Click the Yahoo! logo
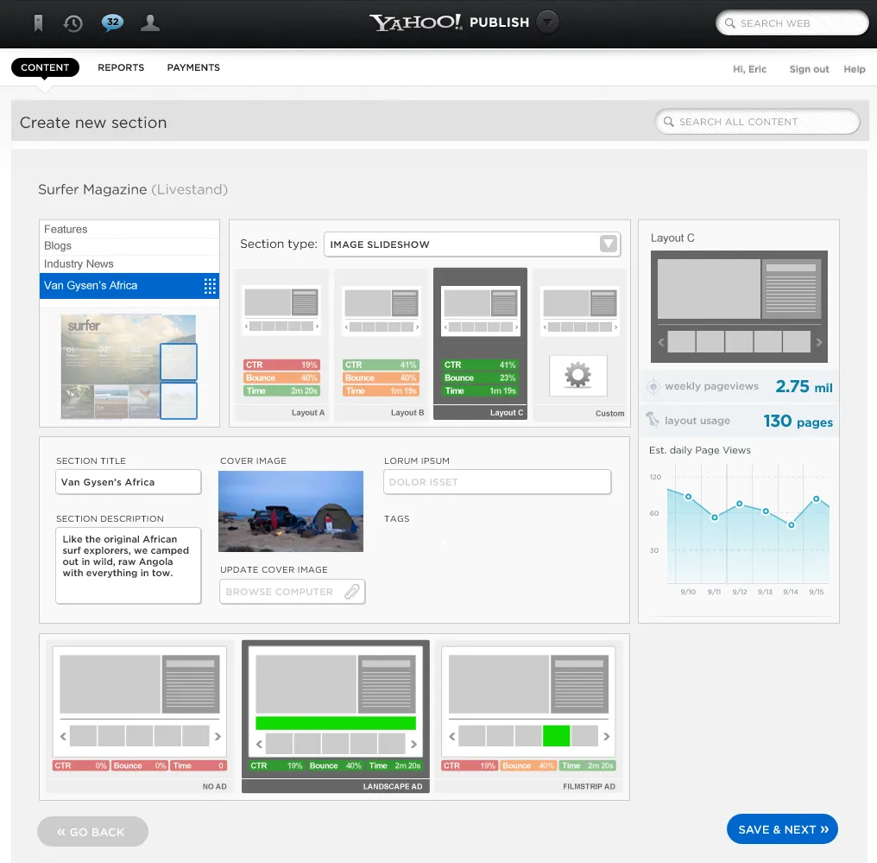Image resolution: width=877 pixels, height=863 pixels. (x=415, y=22)
